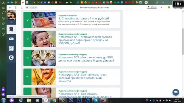Open Photoshop from the taskbar
Viewport: 184px width, 103px height.
pyautogui.click(x=71, y=100)
